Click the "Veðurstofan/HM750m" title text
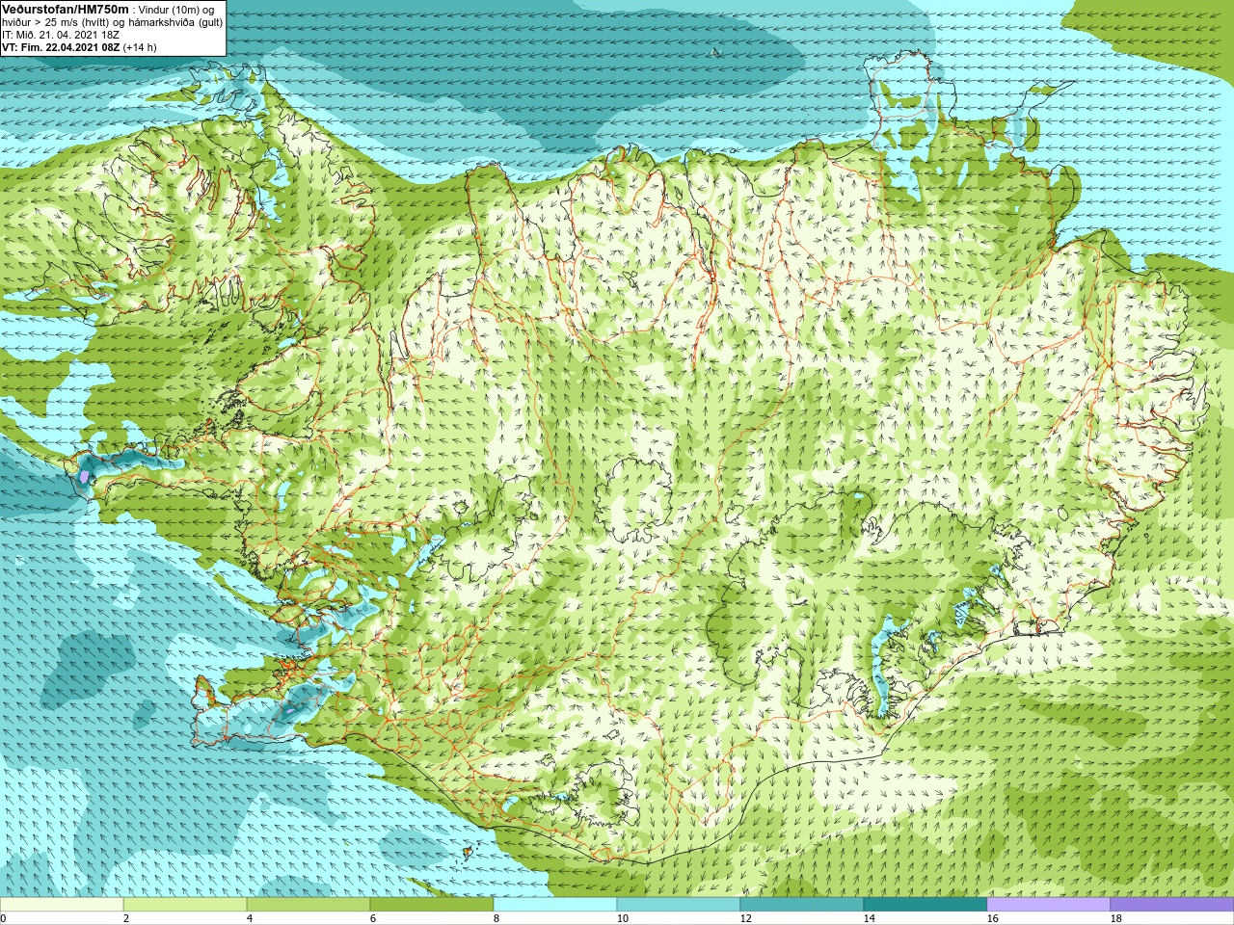The width and height of the screenshot is (1234, 925). point(65,9)
